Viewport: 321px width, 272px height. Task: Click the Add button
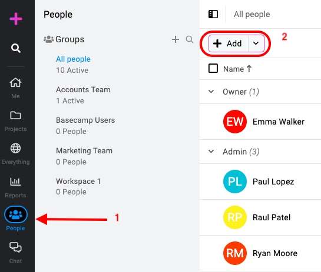229,43
